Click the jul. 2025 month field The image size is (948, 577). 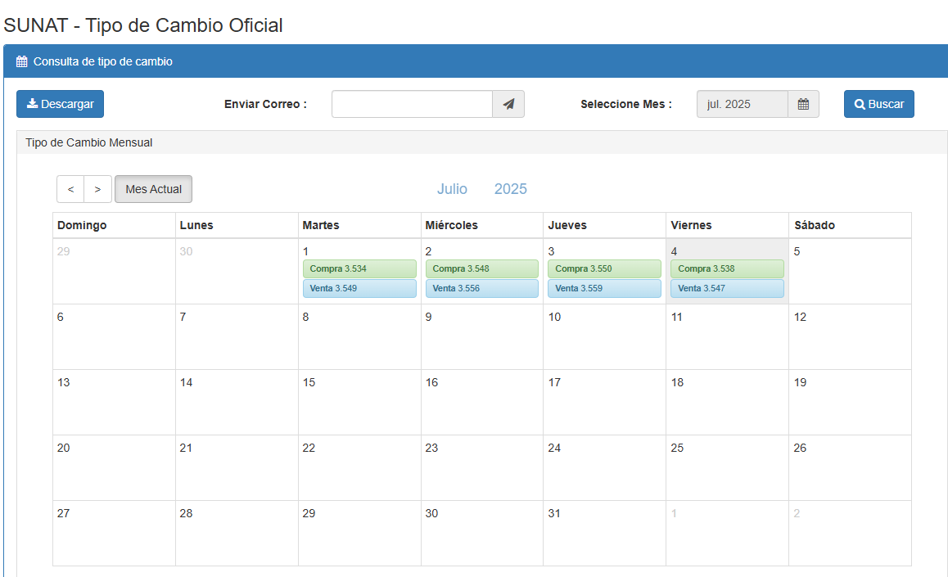(x=743, y=104)
